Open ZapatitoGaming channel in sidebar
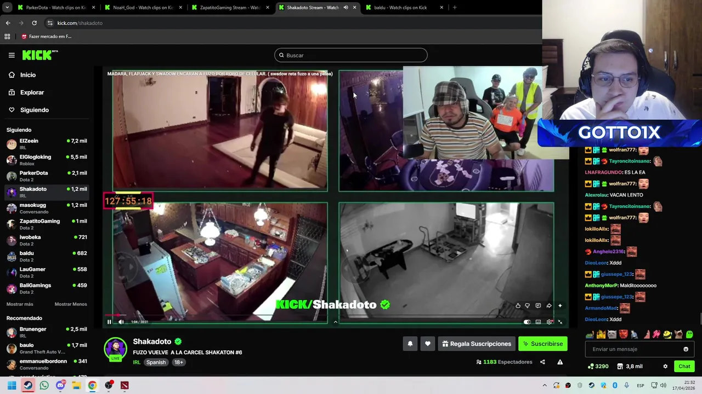Screen dimensions: 702x394 (47, 224)
